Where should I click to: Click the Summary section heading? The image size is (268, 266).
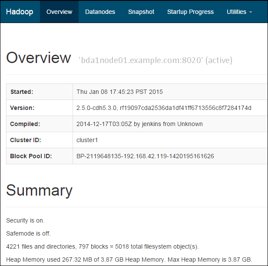click(x=40, y=190)
